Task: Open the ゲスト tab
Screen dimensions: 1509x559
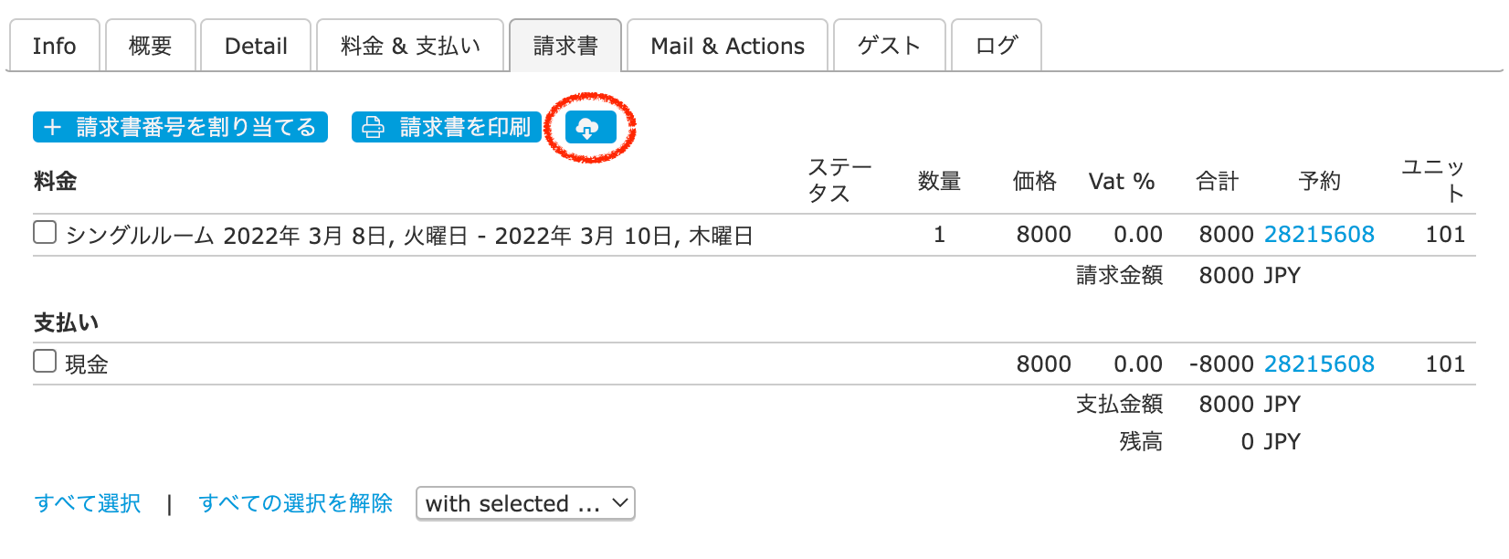Action: click(889, 46)
